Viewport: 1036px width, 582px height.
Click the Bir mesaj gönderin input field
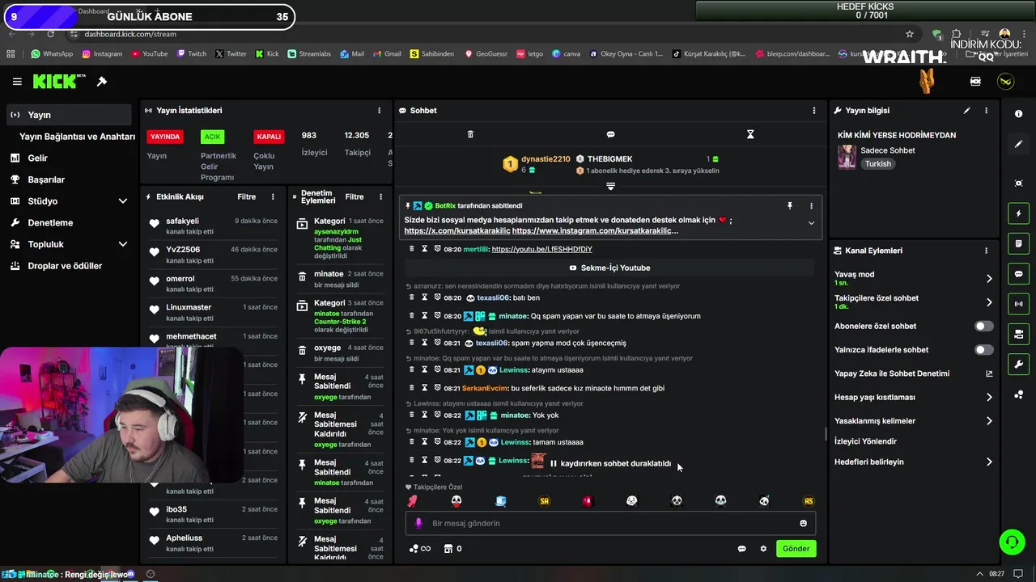[610, 523]
